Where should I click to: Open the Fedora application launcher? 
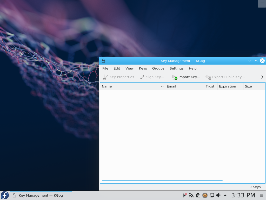(5, 195)
